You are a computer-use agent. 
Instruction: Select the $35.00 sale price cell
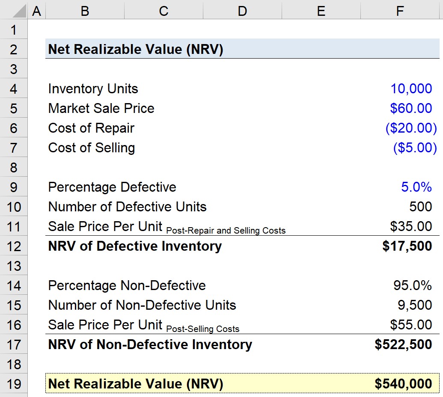coord(411,226)
